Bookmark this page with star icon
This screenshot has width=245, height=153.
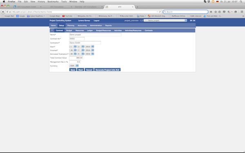[x=216, y=12]
